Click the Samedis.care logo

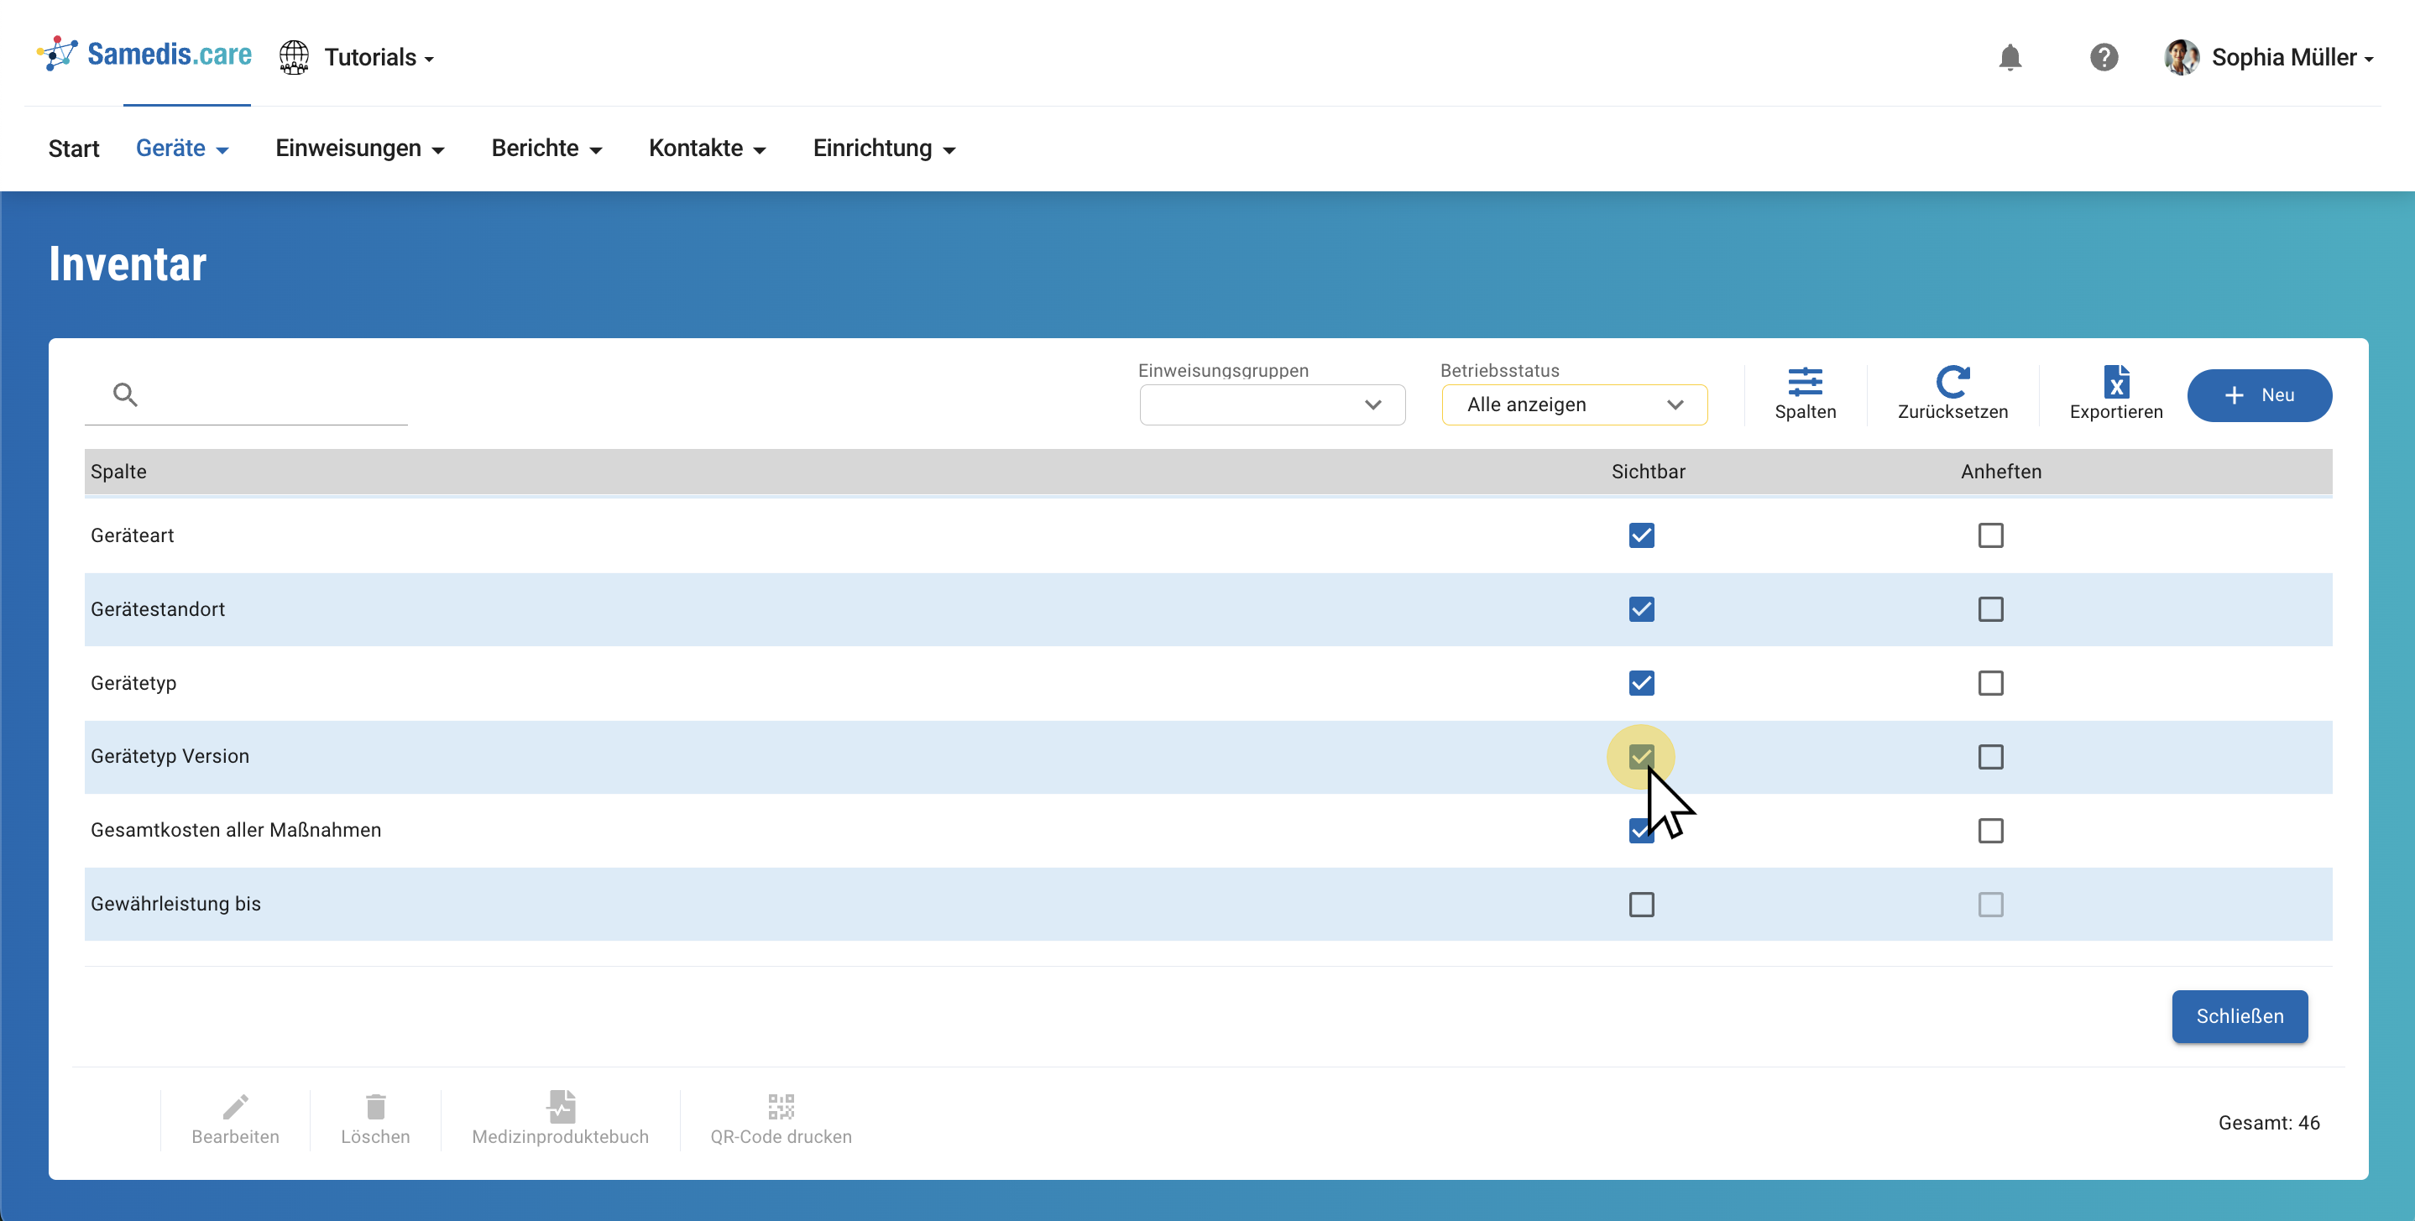(144, 55)
